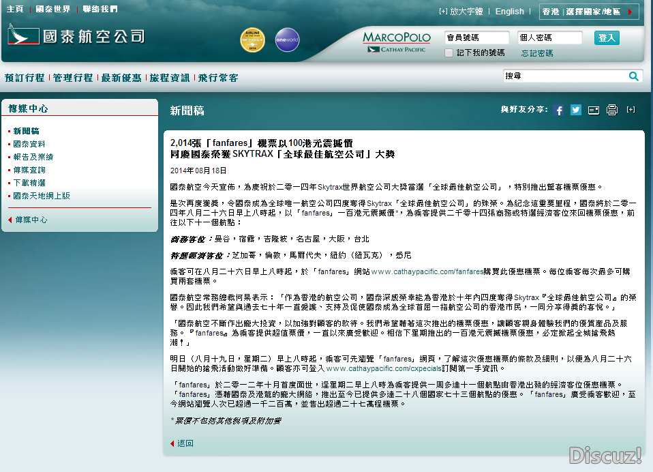653x472 pixels.
Task: Click the 忘記密碼 link
Action: 537,53
